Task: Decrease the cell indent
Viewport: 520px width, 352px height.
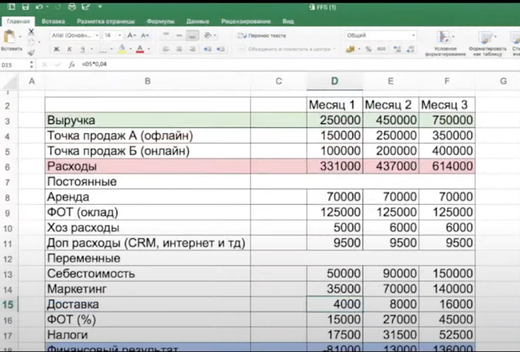Action: click(207, 49)
